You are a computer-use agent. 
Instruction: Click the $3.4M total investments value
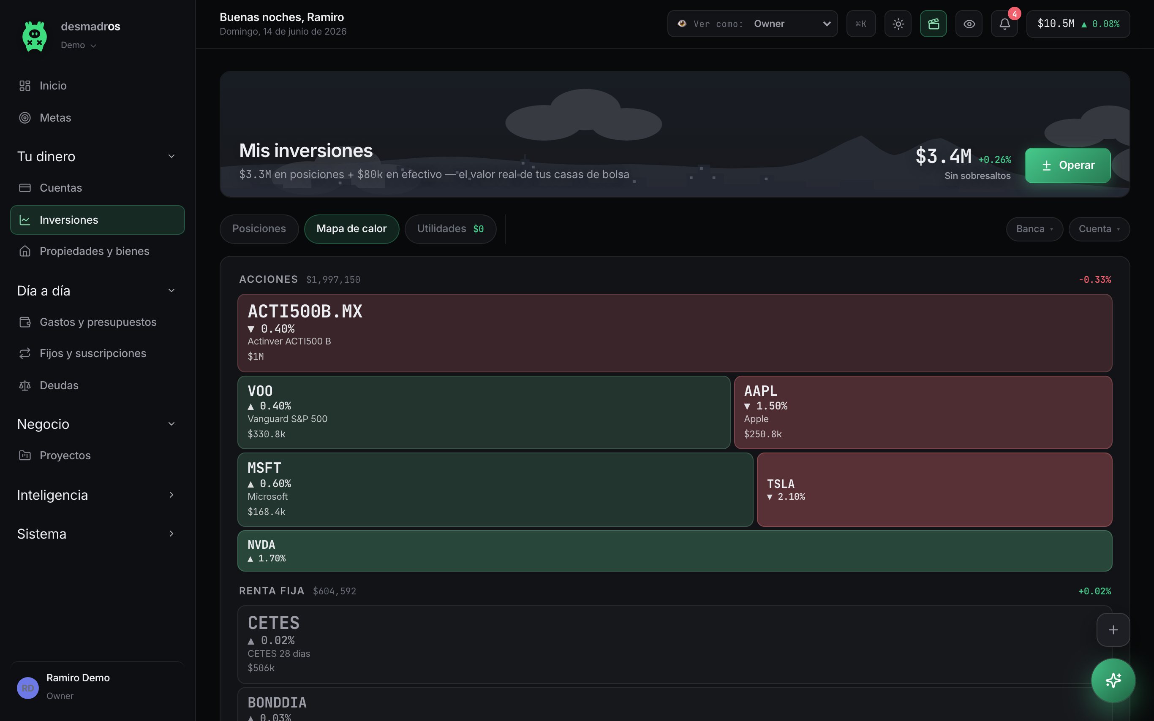click(x=943, y=157)
